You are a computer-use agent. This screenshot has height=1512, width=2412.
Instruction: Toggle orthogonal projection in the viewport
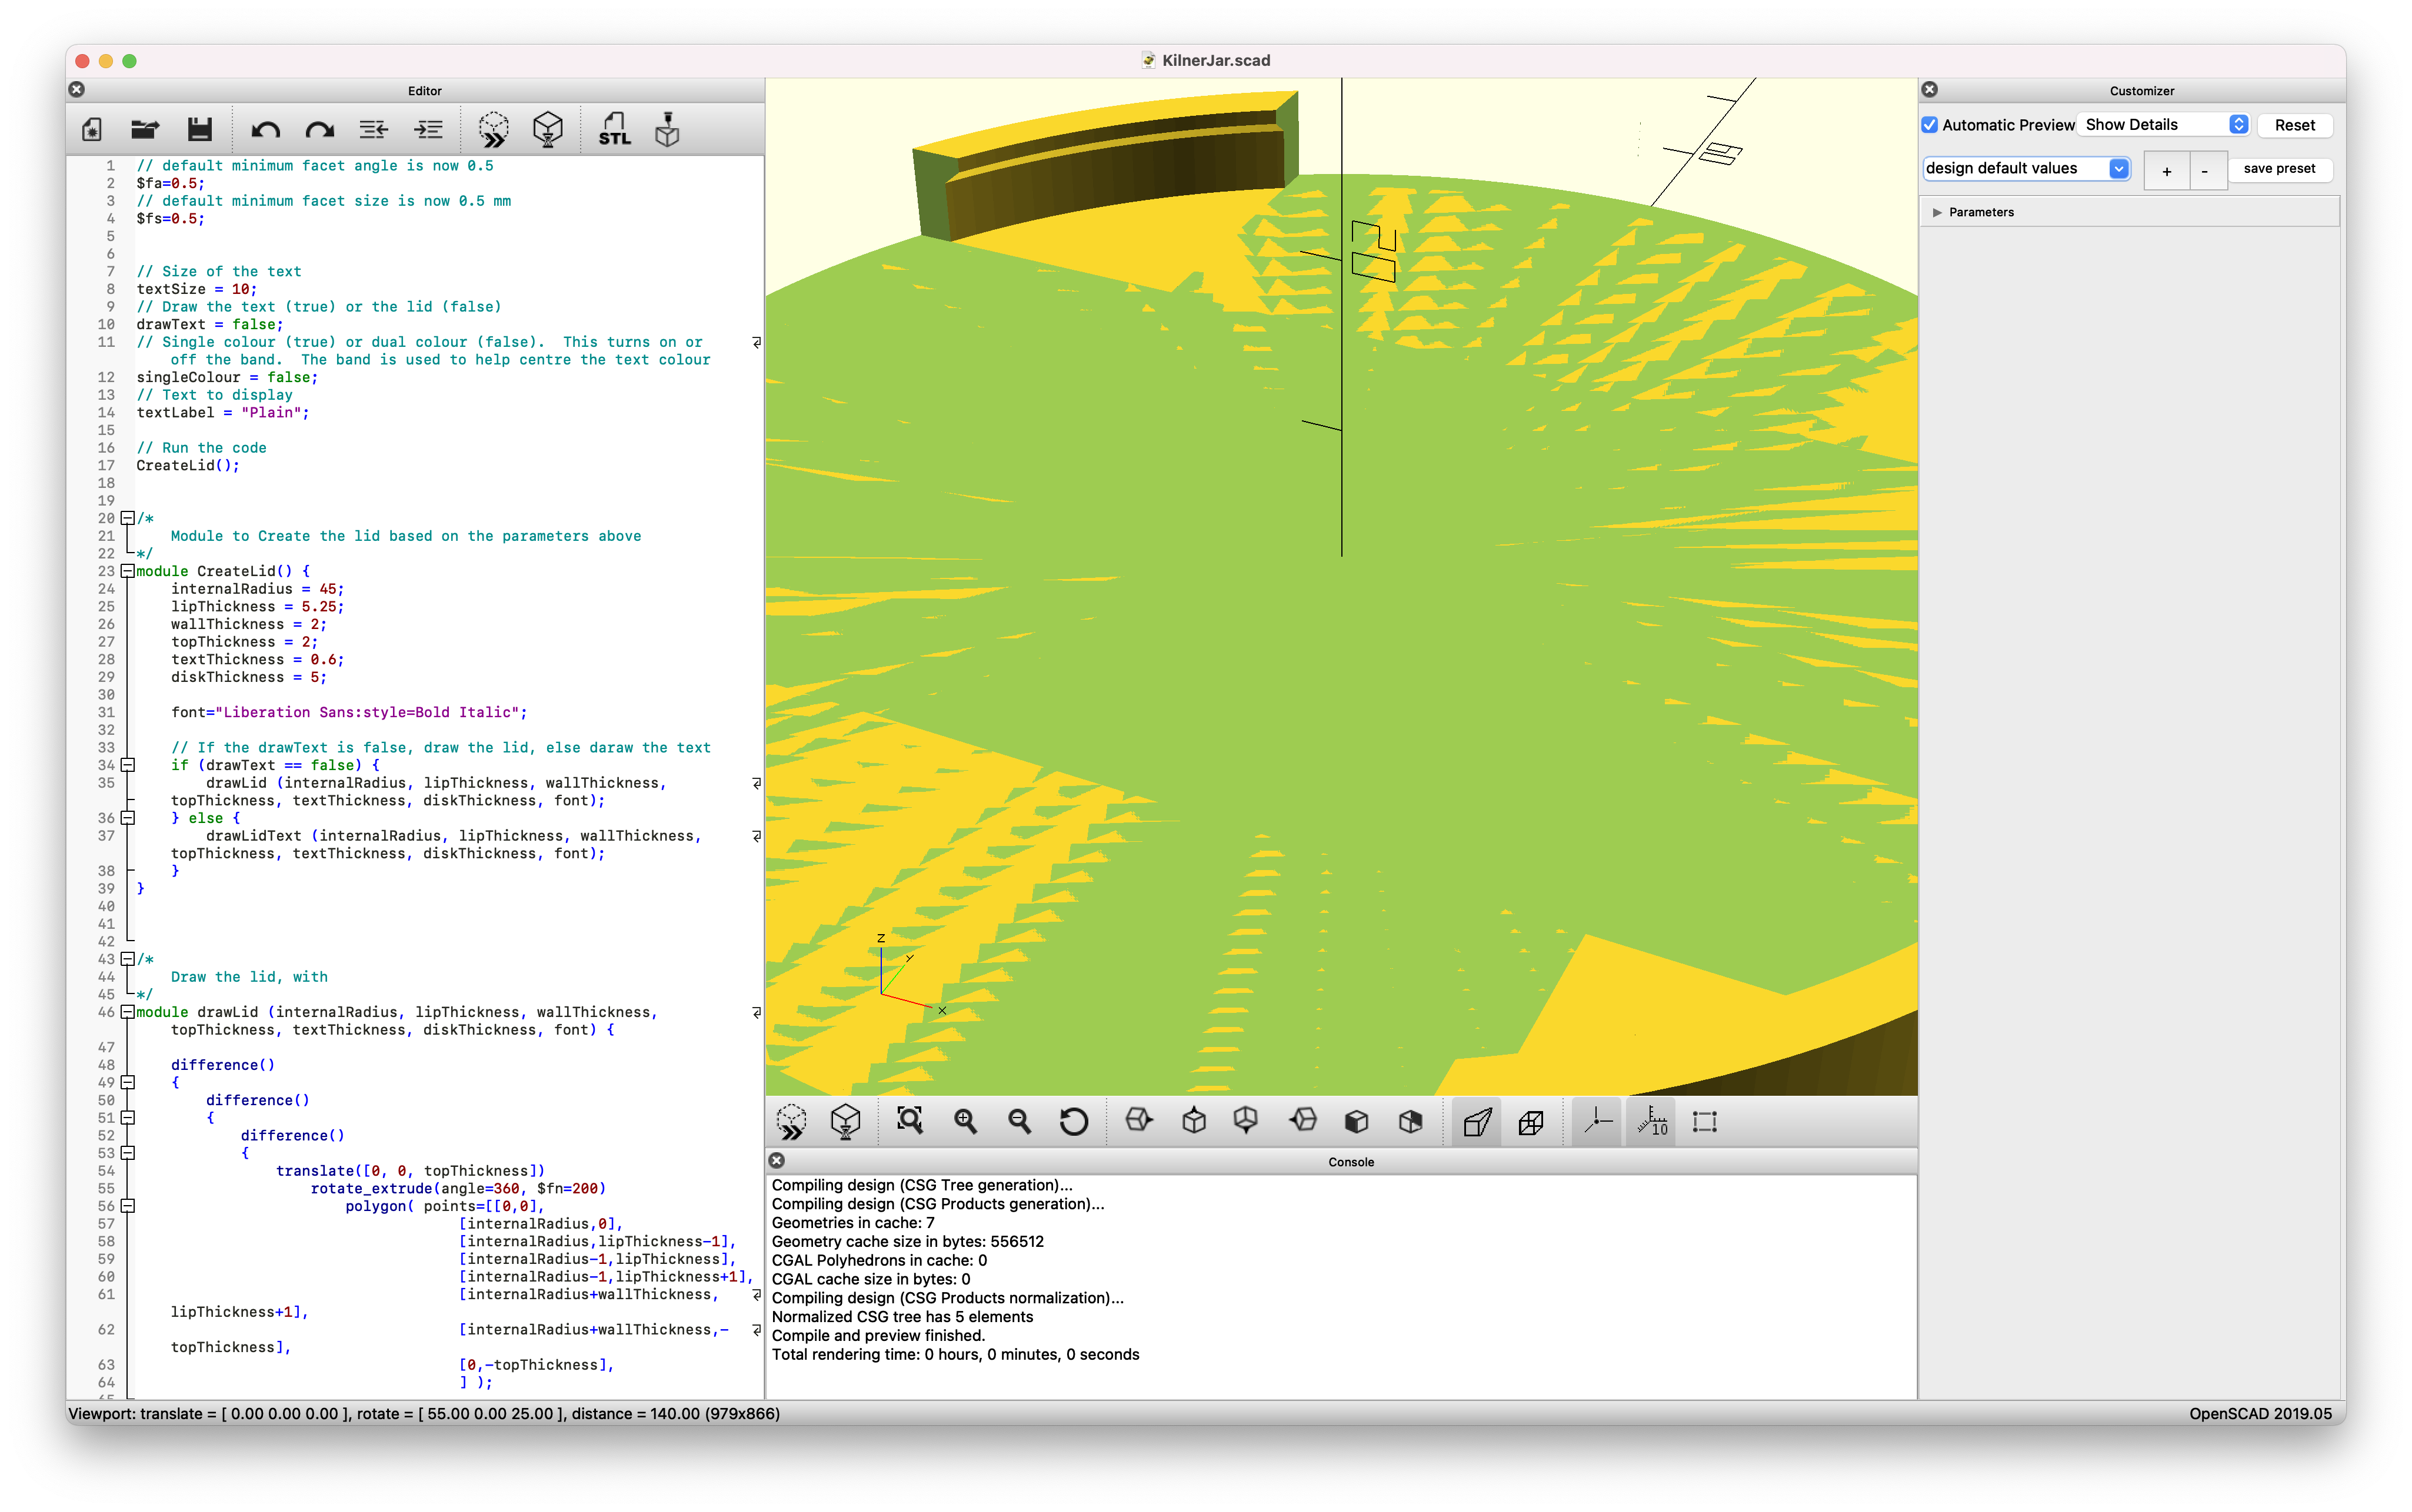click(1531, 1122)
